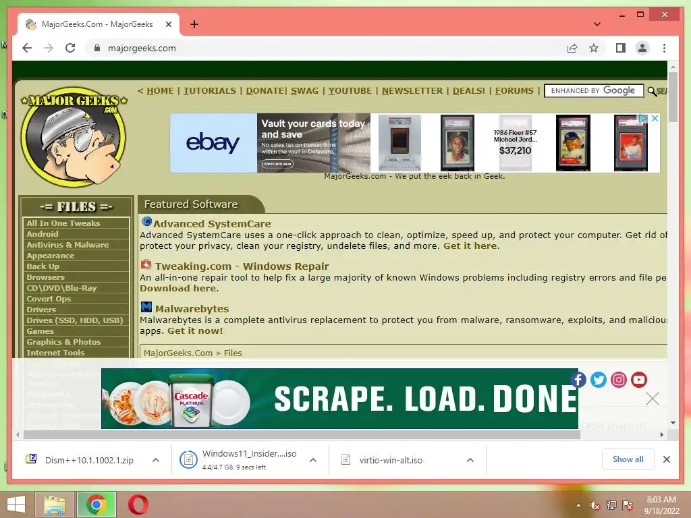Click the browser forward arrow

pos(49,48)
